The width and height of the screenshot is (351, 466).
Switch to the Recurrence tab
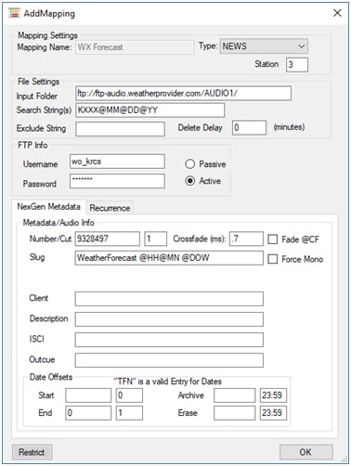pyautogui.click(x=110, y=208)
